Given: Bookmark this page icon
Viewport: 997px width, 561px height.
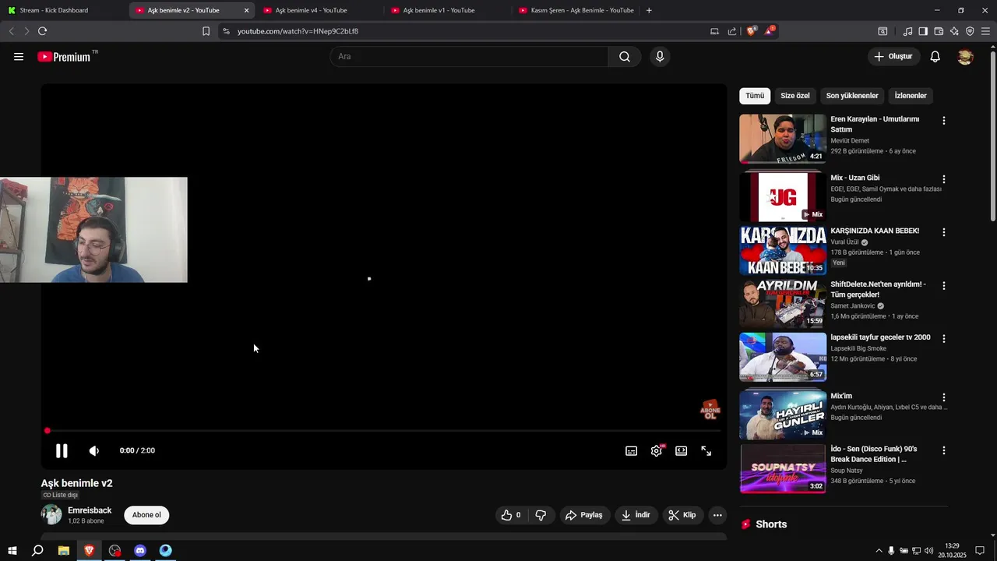Looking at the screenshot, I should tap(206, 31).
